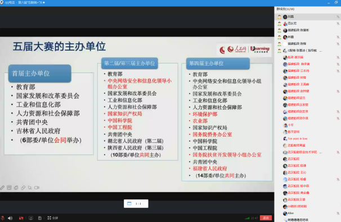Toggle the muted microphone in bottom bar
341x222 pixels.
(x=2, y=218)
